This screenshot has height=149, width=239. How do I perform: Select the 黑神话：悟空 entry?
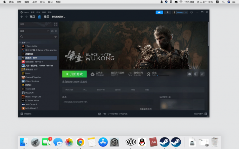coord(38,58)
